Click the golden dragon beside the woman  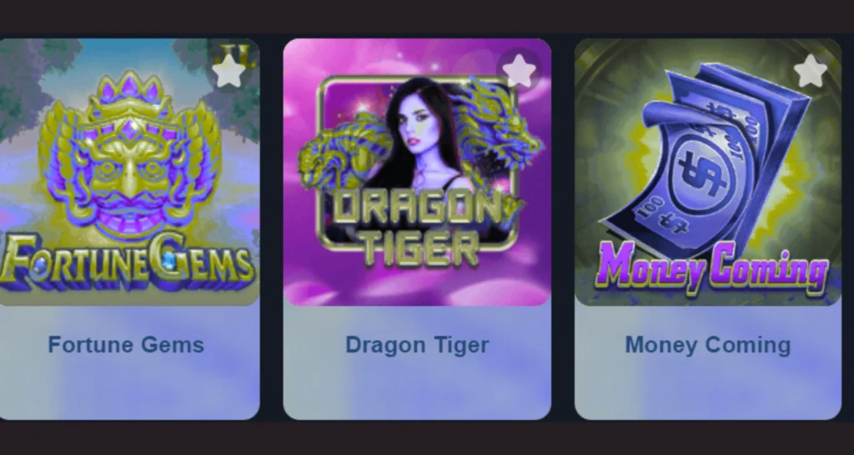(x=497, y=131)
